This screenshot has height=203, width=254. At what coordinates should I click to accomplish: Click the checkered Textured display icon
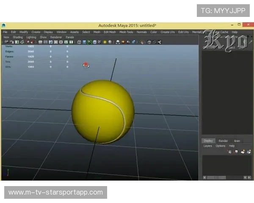click(99, 42)
